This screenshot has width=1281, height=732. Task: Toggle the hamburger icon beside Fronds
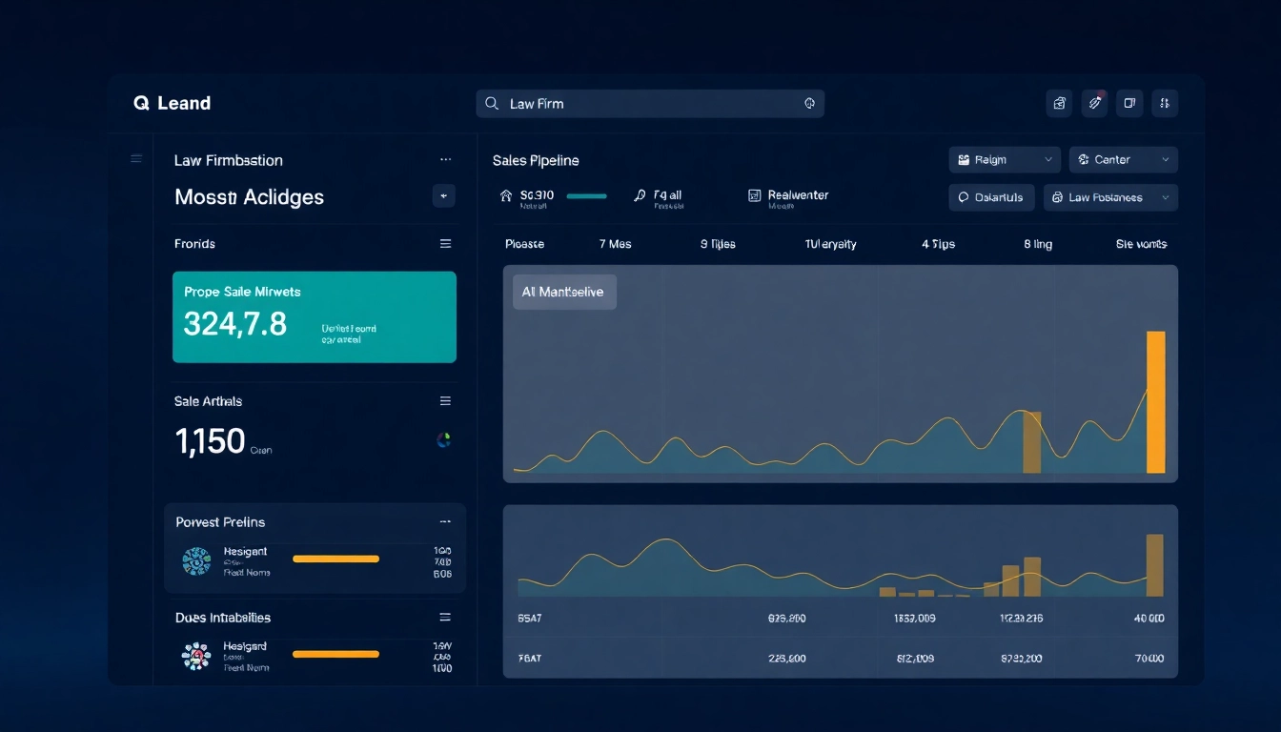click(x=445, y=244)
